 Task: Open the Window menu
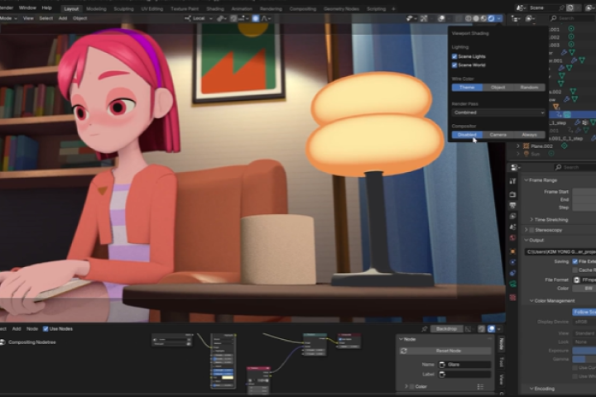[x=27, y=7]
